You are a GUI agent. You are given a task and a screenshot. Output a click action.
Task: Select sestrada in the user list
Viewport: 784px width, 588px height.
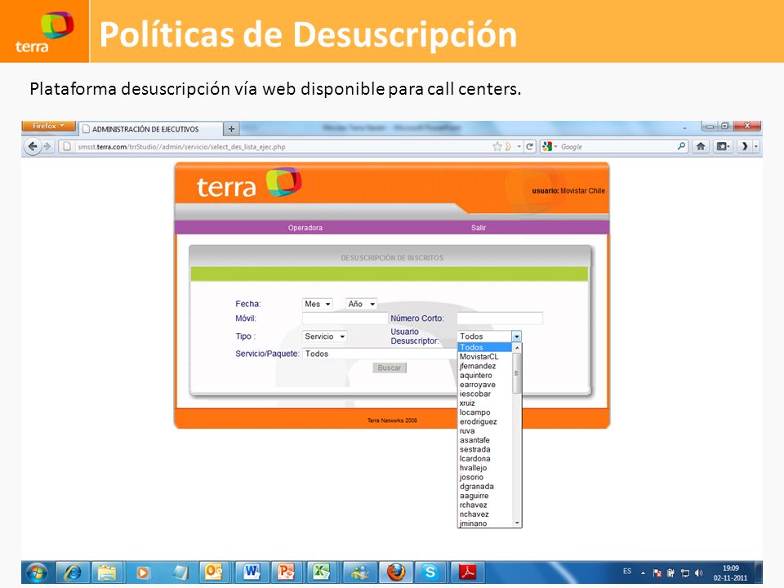[485, 449]
